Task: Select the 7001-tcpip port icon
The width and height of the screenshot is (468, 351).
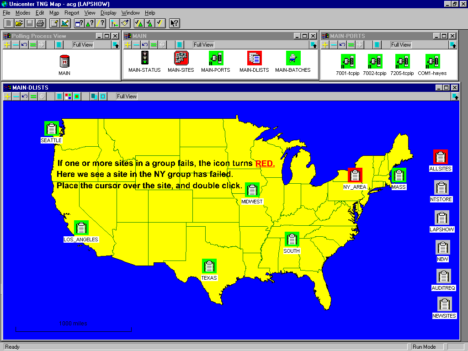Action: click(348, 61)
